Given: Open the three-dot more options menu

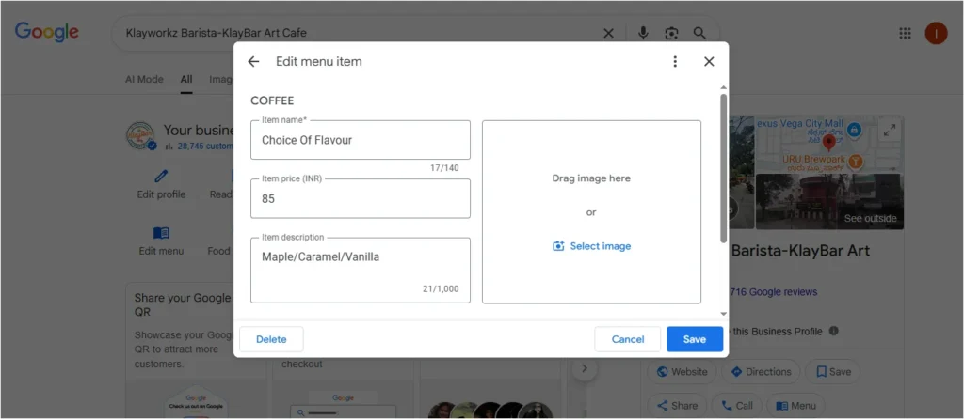Looking at the screenshot, I should click(675, 62).
